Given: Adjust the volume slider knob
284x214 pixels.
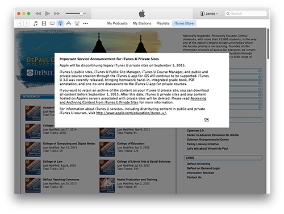Looking at the screenshot, I should pos(81,14).
